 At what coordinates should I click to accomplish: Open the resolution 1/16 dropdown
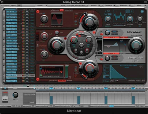(51, 106)
